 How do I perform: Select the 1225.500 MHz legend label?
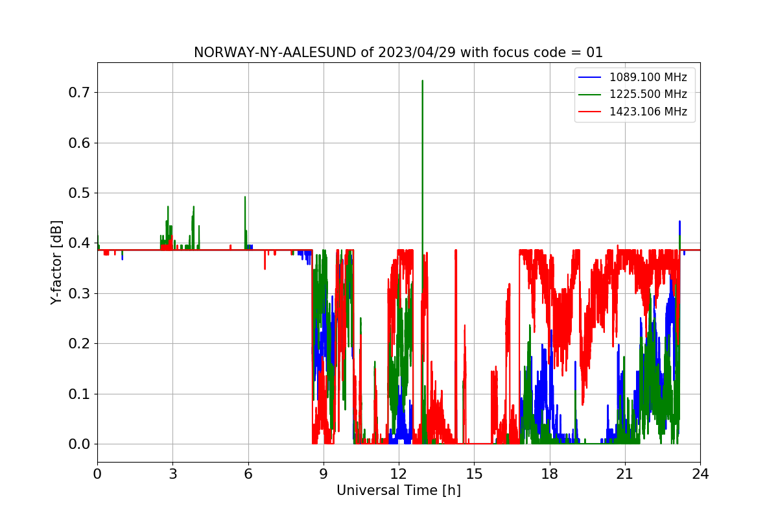(x=648, y=94)
